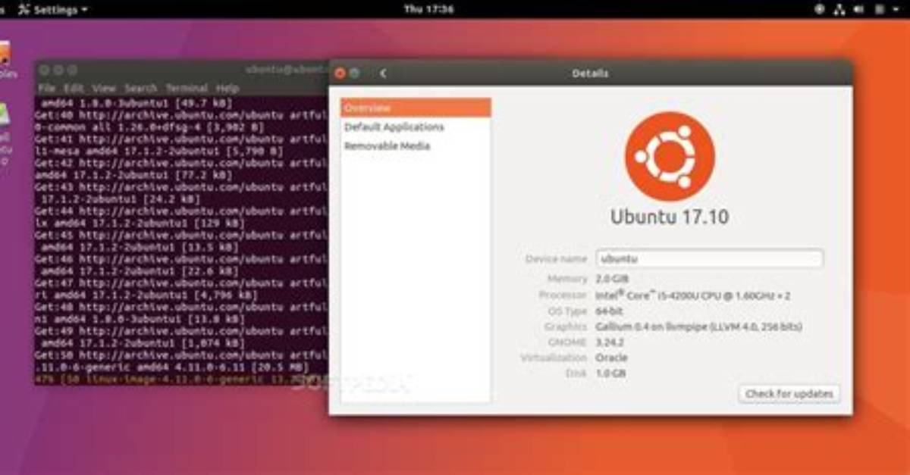Click terminal line starting 'Get:45'

tap(181, 235)
